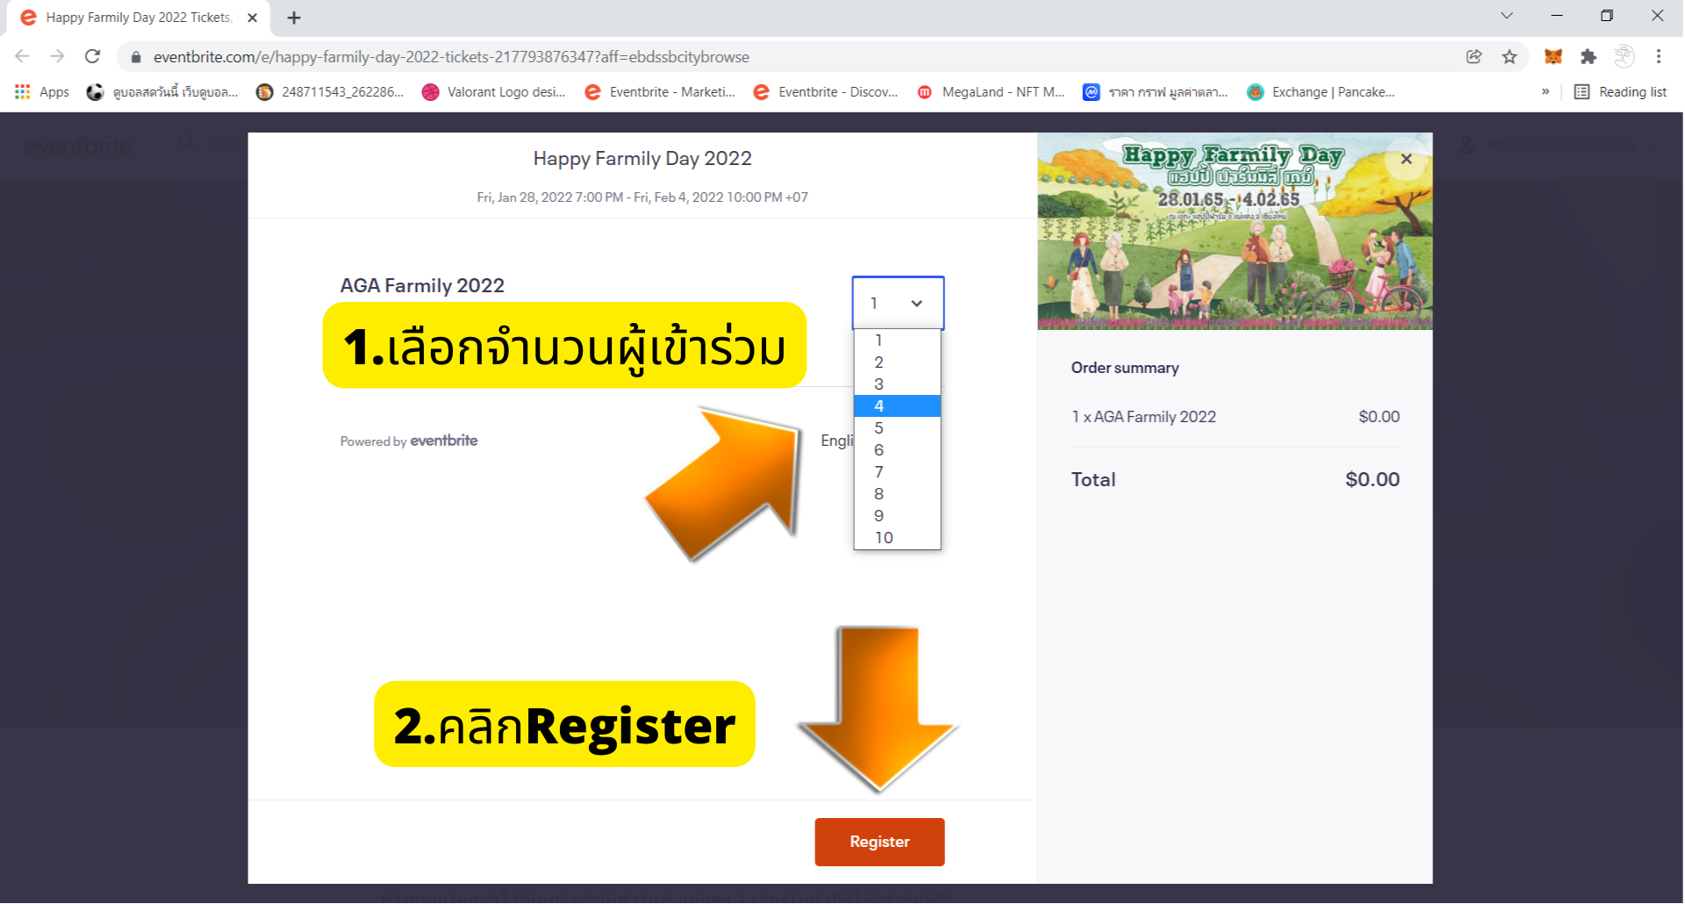1685x904 pixels.
Task: Click the orange Register button
Action: [878, 842]
